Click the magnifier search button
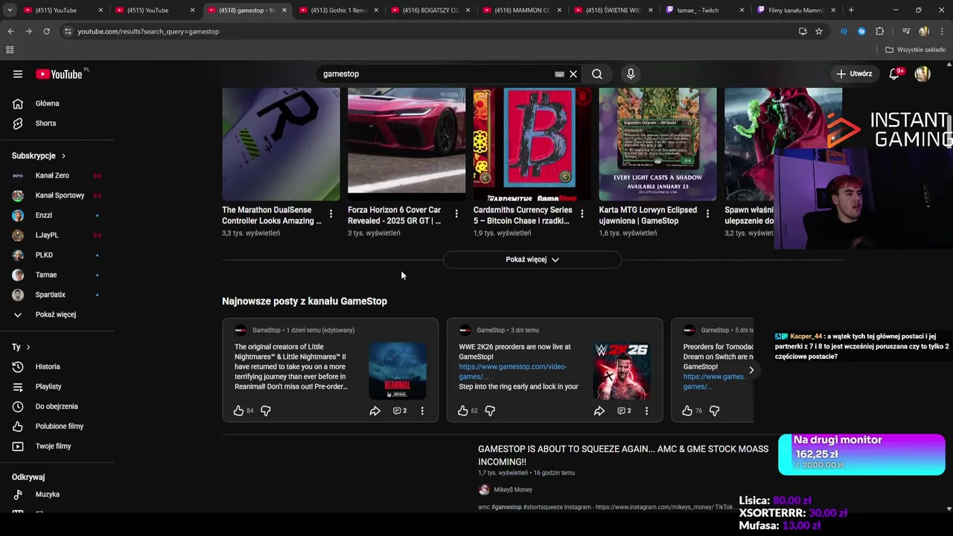The image size is (953, 536). click(597, 74)
